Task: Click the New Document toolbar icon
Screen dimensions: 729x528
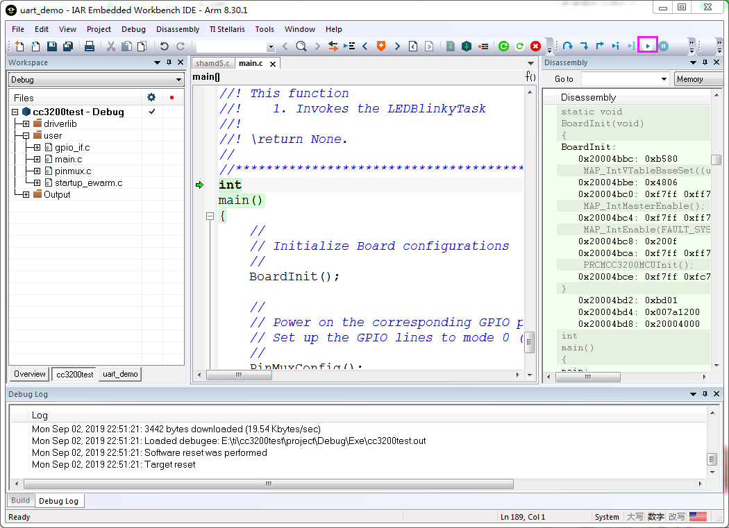Action: tap(19, 46)
